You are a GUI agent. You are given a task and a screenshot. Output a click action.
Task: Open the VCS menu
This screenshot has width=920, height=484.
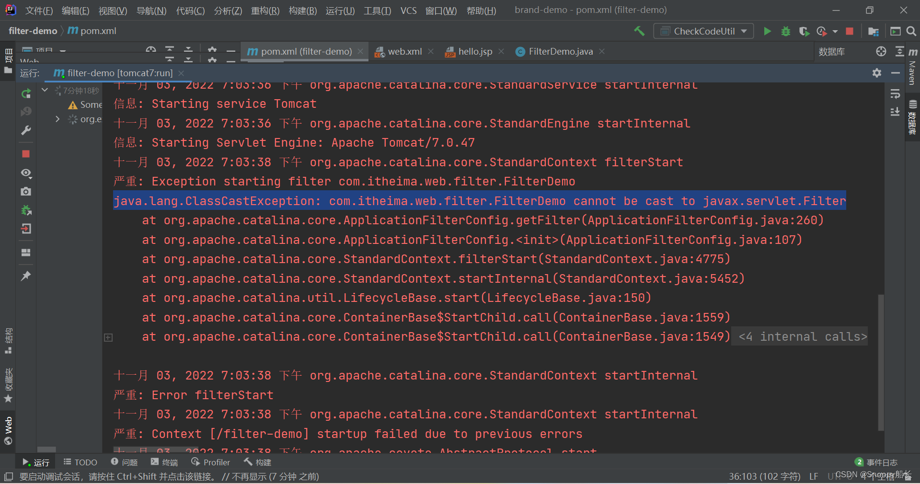408,11
